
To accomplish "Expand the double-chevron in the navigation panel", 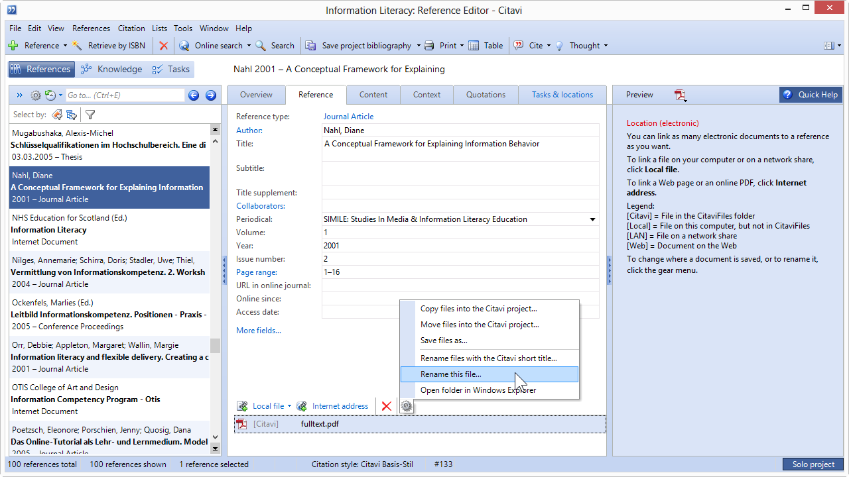I will (20, 95).
